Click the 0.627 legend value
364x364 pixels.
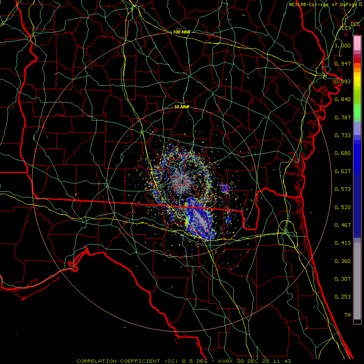click(x=343, y=171)
